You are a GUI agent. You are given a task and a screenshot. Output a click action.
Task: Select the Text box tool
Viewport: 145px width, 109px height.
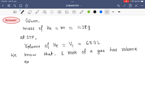coord(74,12)
